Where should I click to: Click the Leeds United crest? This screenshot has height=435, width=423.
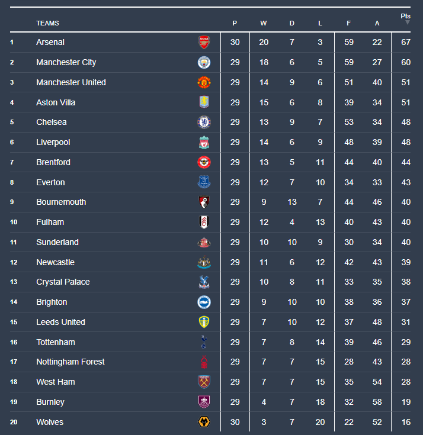[204, 322]
